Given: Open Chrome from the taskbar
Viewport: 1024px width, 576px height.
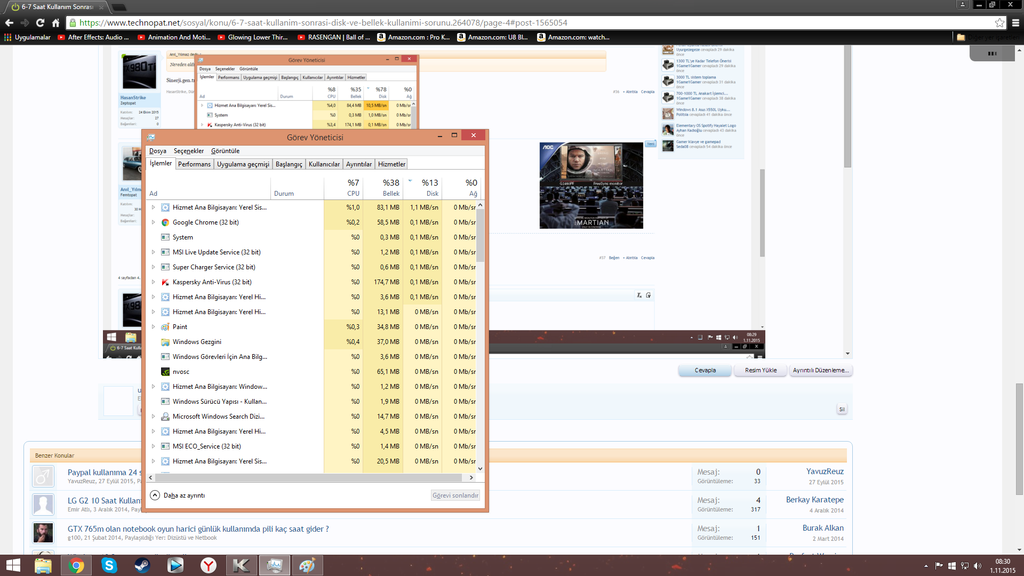Looking at the screenshot, I should click(76, 565).
